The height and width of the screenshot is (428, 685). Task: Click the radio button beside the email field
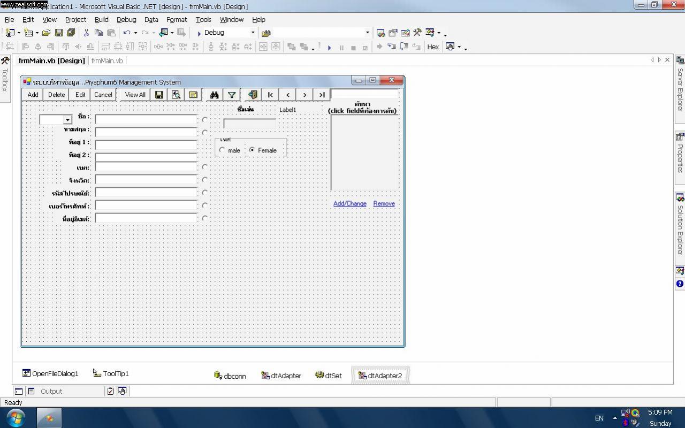coord(204,218)
